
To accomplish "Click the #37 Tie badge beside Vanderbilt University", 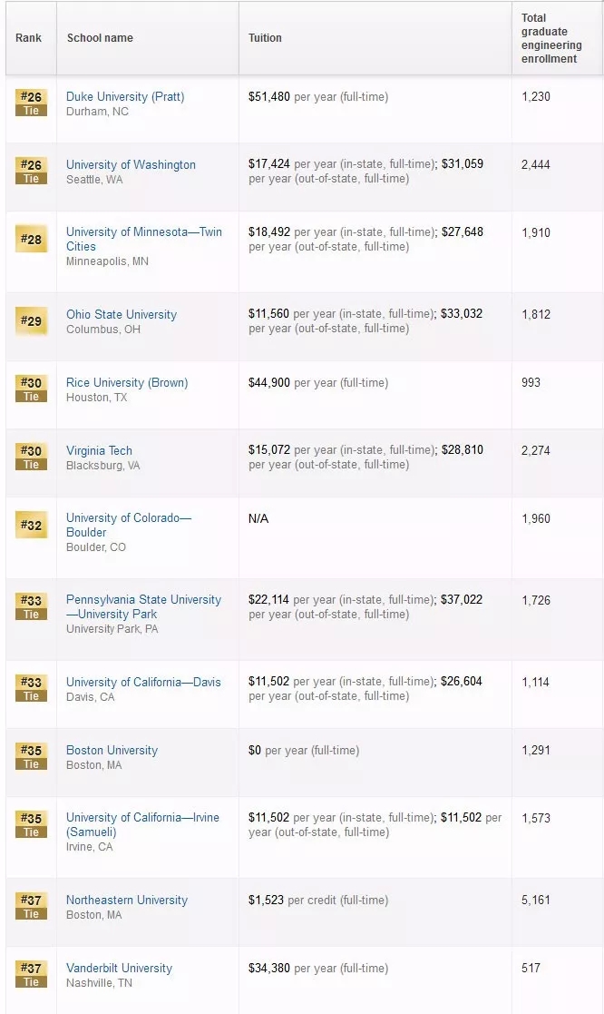I will click(31, 974).
